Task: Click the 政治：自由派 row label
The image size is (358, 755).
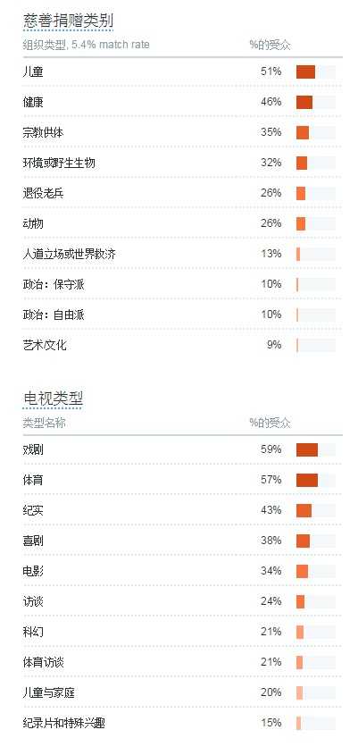Action: point(54,315)
